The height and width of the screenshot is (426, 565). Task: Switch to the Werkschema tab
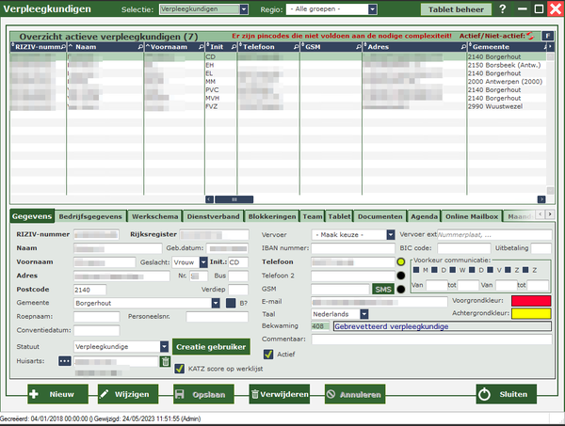tap(157, 216)
